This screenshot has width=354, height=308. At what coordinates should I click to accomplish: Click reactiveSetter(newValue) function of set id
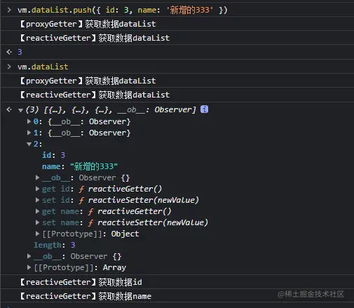[x=144, y=200]
